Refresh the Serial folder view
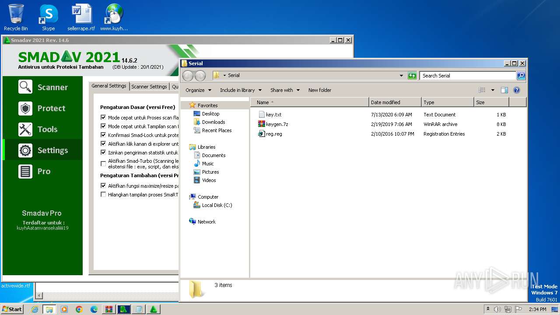Image resolution: width=560 pixels, height=315 pixels. click(x=412, y=76)
